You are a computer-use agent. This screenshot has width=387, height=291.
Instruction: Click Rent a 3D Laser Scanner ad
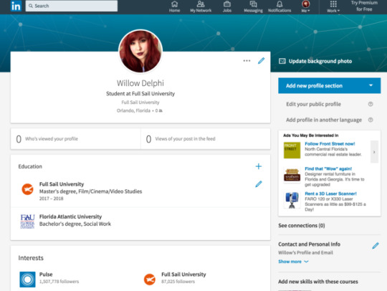coord(330,194)
